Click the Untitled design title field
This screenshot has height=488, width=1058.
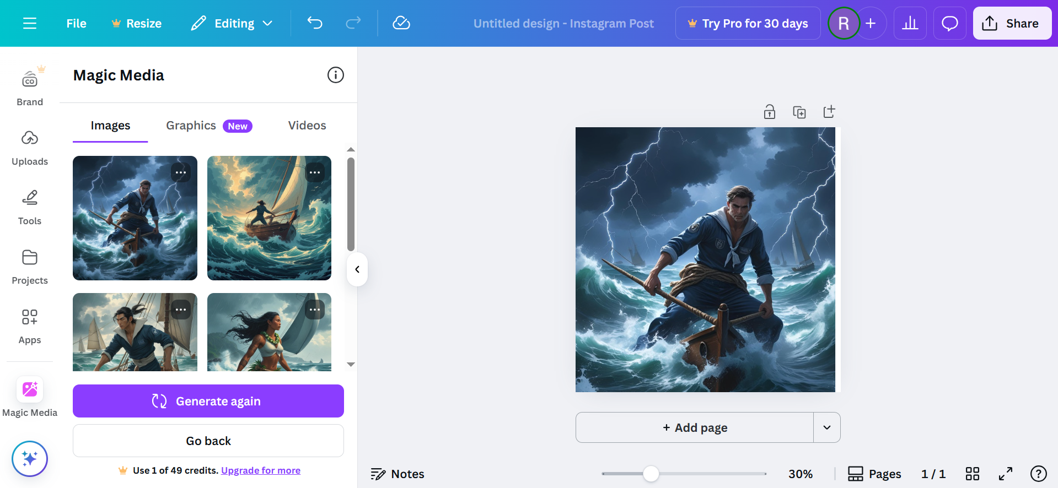(x=563, y=23)
